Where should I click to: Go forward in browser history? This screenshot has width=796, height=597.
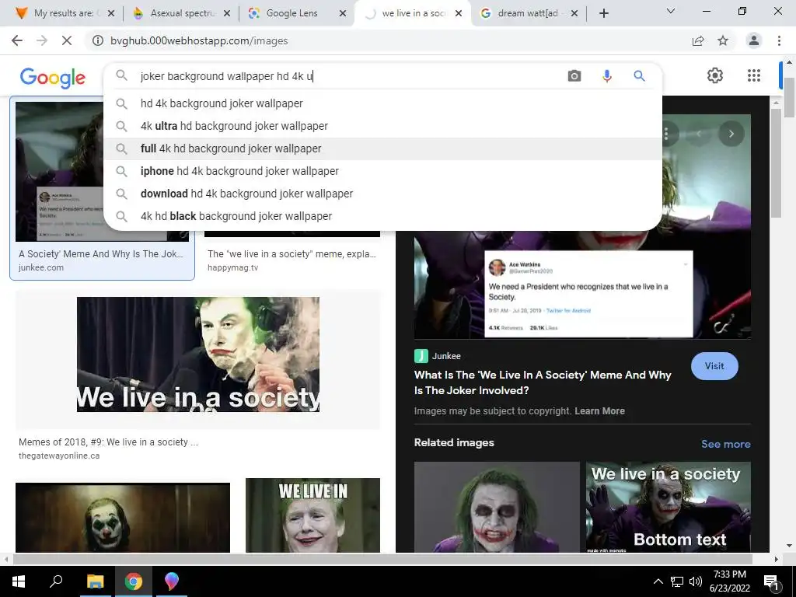[x=42, y=40]
